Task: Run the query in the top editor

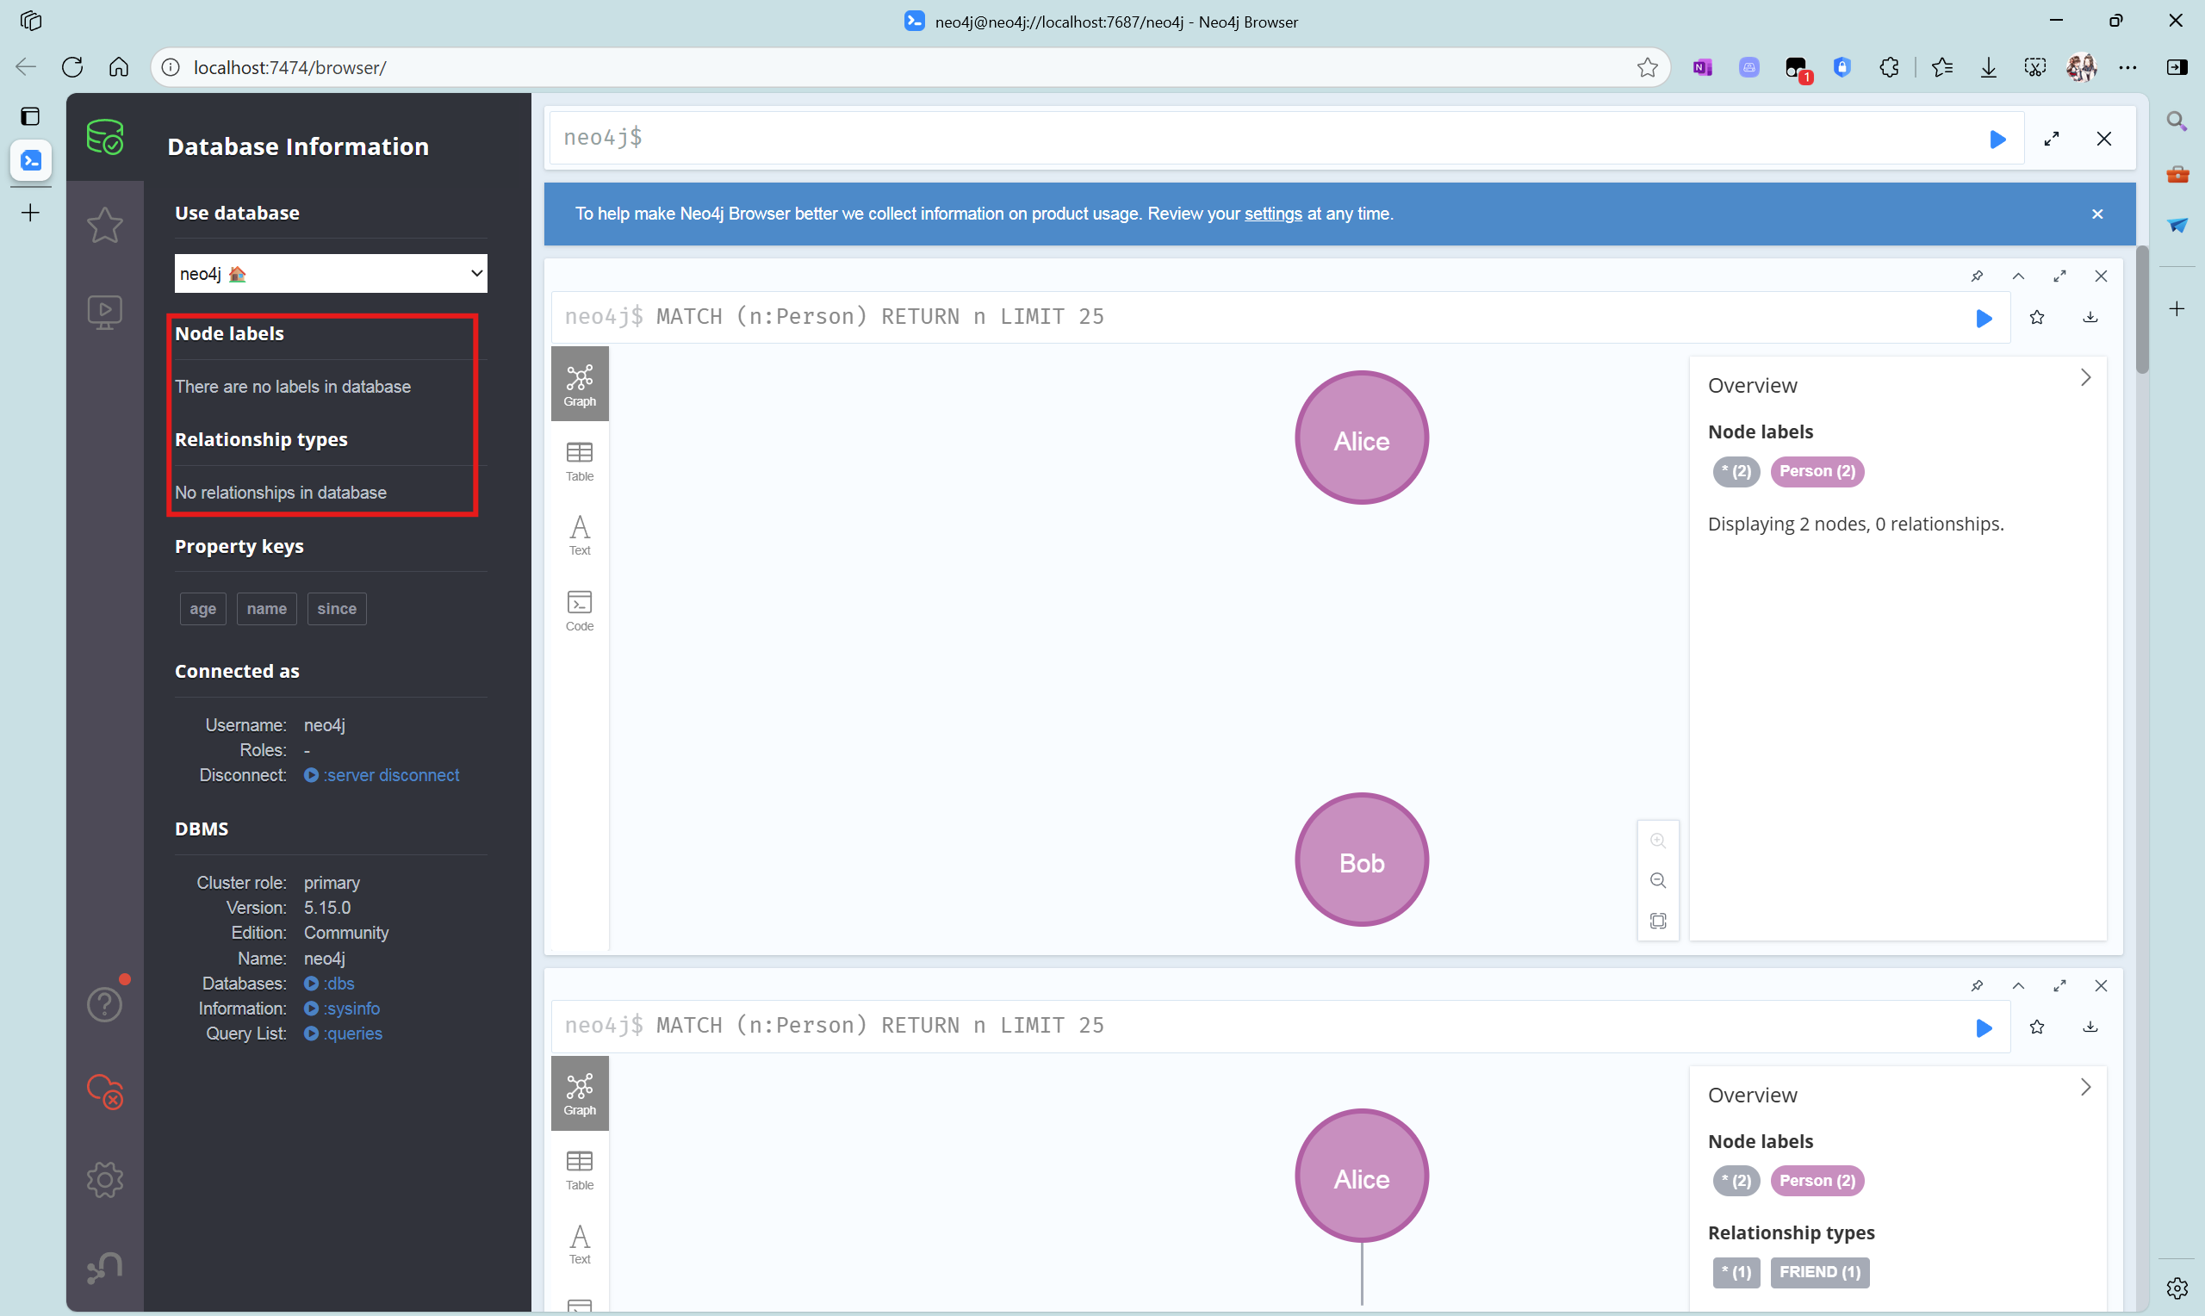Action: pos(1997,140)
